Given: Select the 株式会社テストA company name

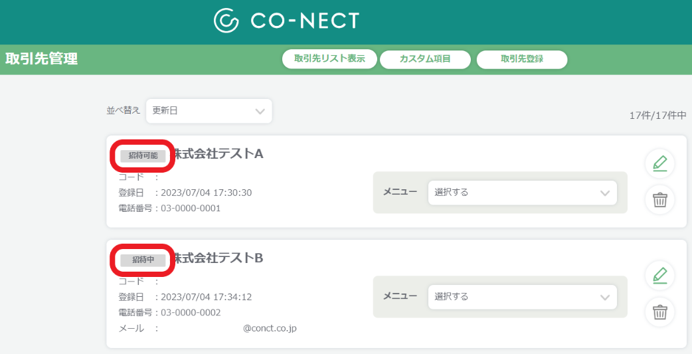Looking at the screenshot, I should (218, 153).
